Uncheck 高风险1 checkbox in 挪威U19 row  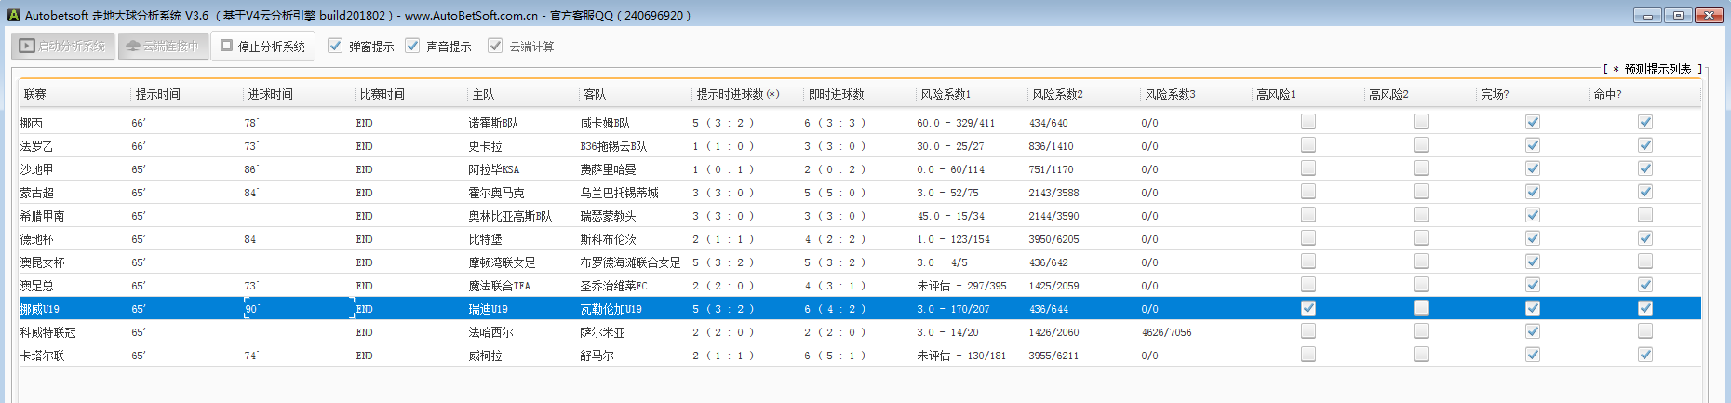point(1308,308)
